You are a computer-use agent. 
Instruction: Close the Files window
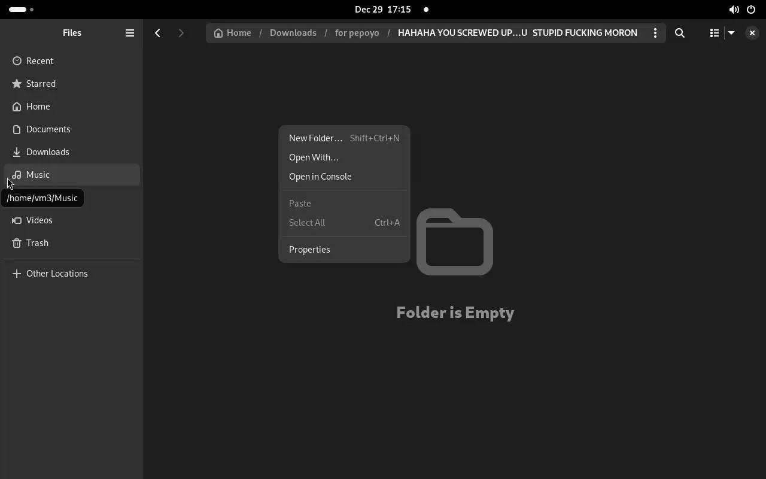(752, 33)
